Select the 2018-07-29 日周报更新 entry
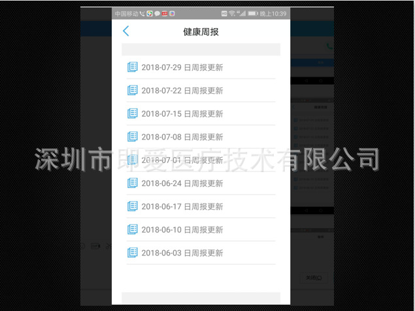Image resolution: width=415 pixels, height=311 pixels. (201, 67)
